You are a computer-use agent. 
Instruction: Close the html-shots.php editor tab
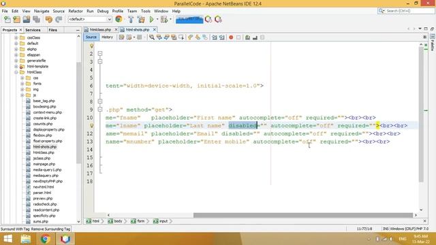click(x=155, y=30)
